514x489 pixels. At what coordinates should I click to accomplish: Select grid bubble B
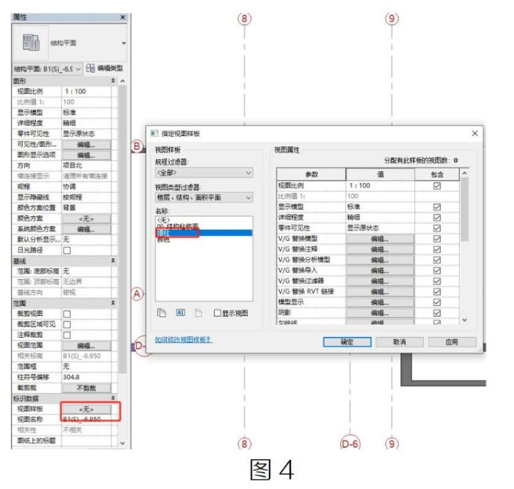pyautogui.click(x=137, y=146)
